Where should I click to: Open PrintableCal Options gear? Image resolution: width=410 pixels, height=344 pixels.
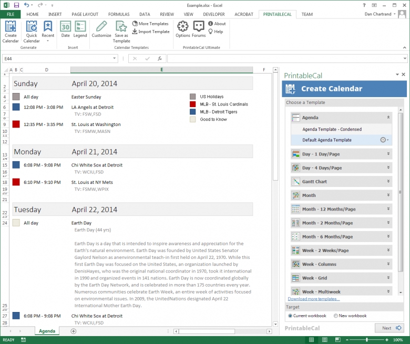[x=183, y=29]
